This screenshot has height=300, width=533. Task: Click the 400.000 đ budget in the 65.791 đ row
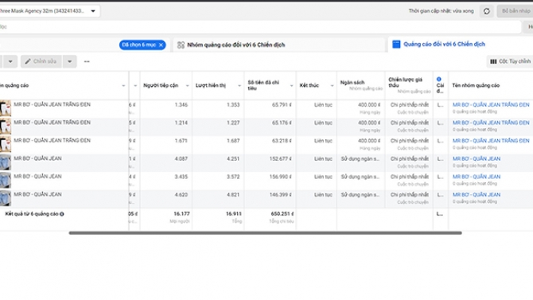click(x=369, y=105)
